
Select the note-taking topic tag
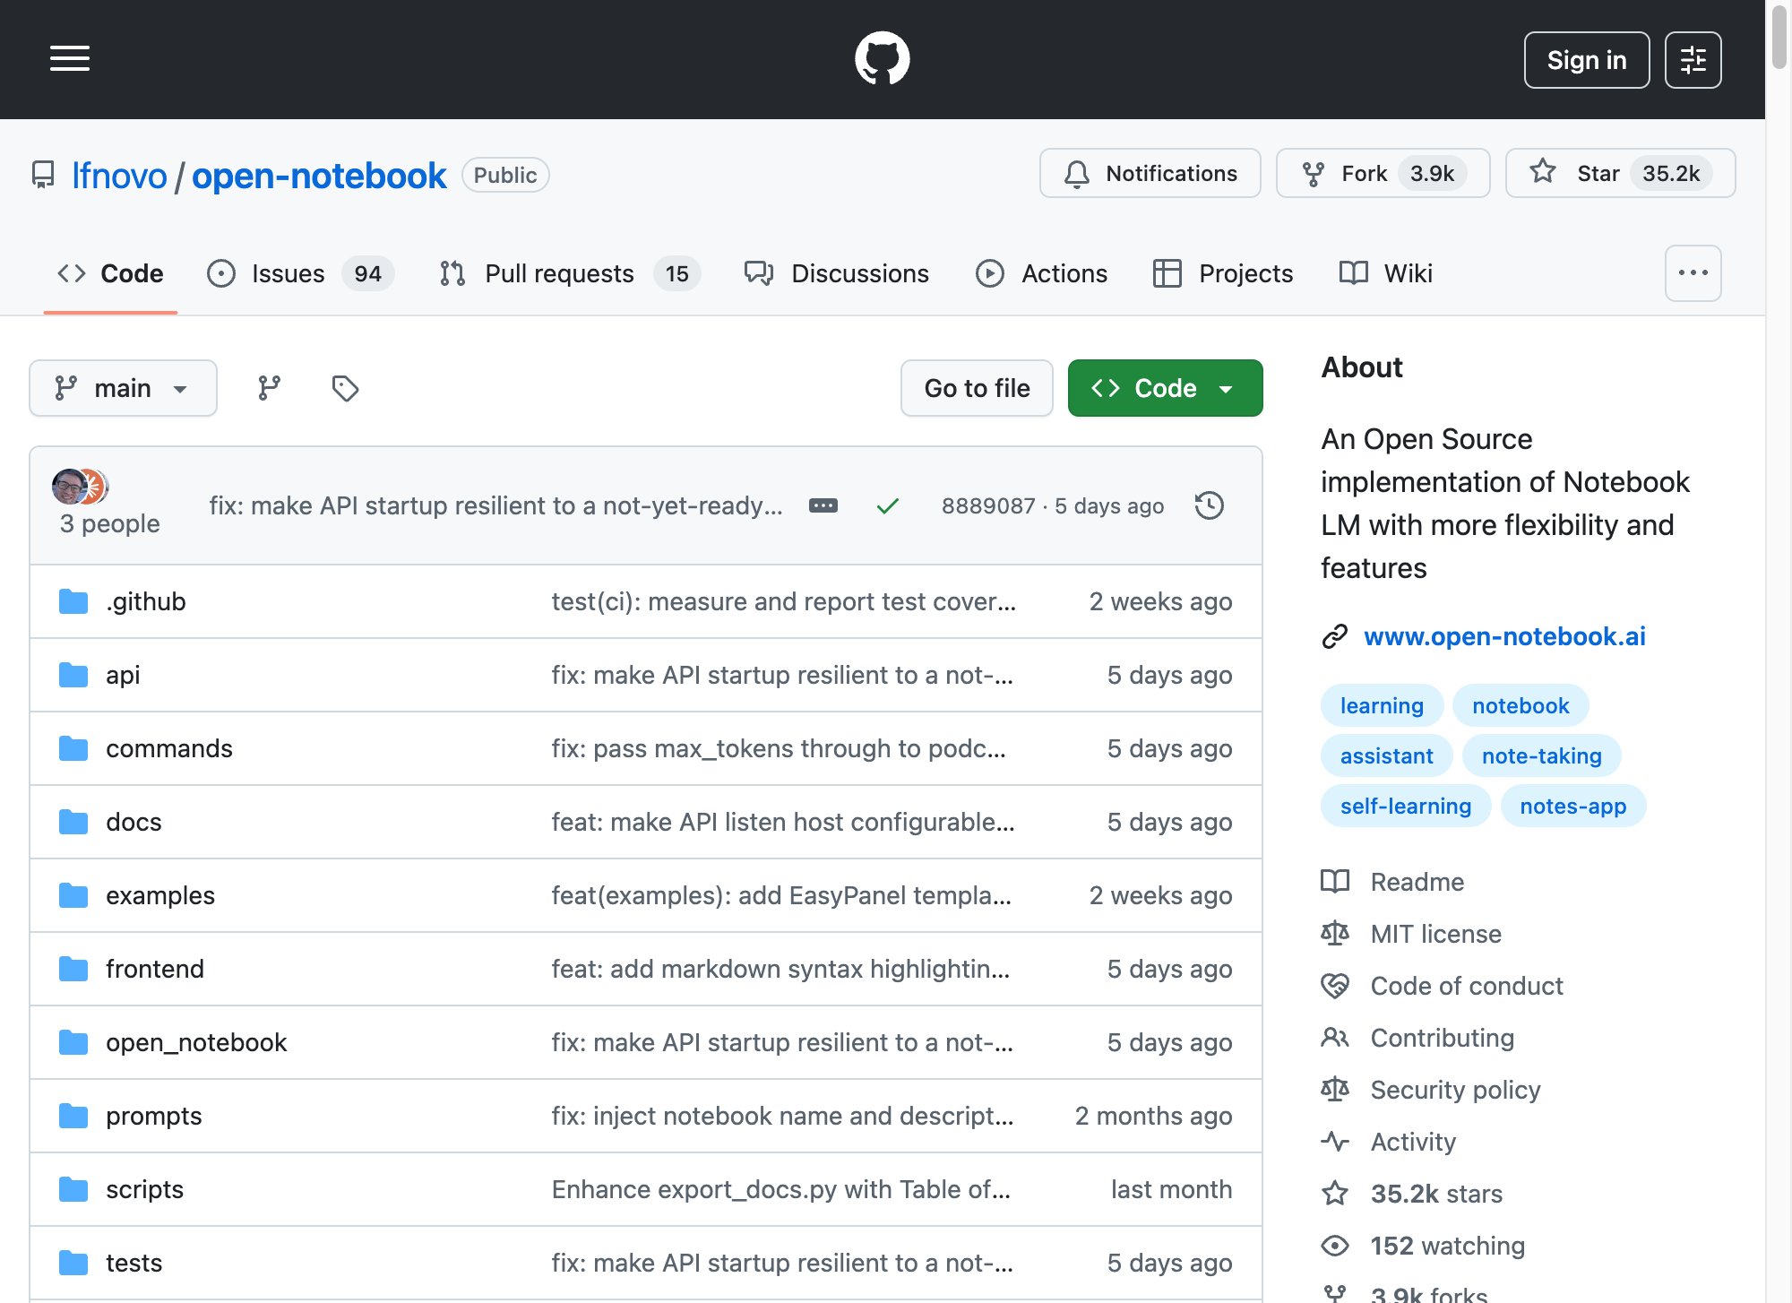[x=1541, y=756]
